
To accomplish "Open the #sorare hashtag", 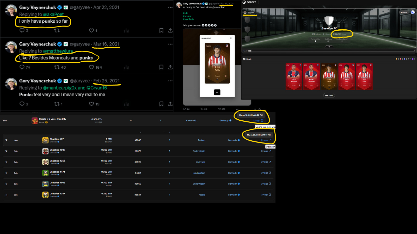I will click(x=187, y=16).
